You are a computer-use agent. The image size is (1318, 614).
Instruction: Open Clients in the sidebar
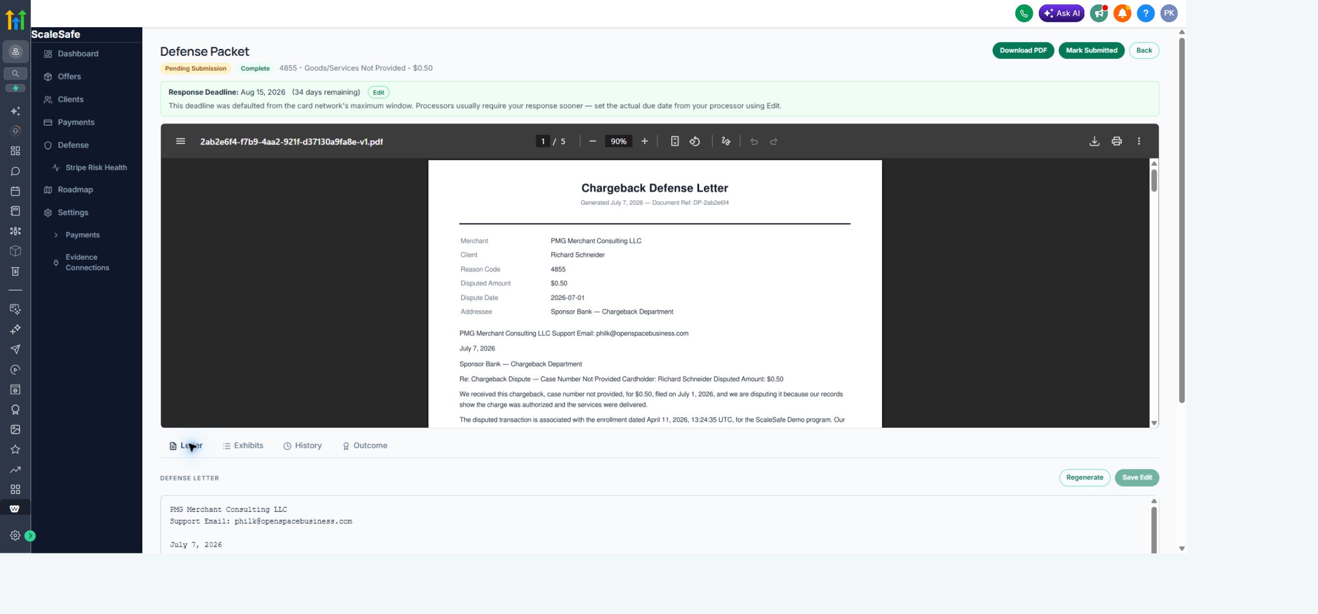(x=71, y=100)
